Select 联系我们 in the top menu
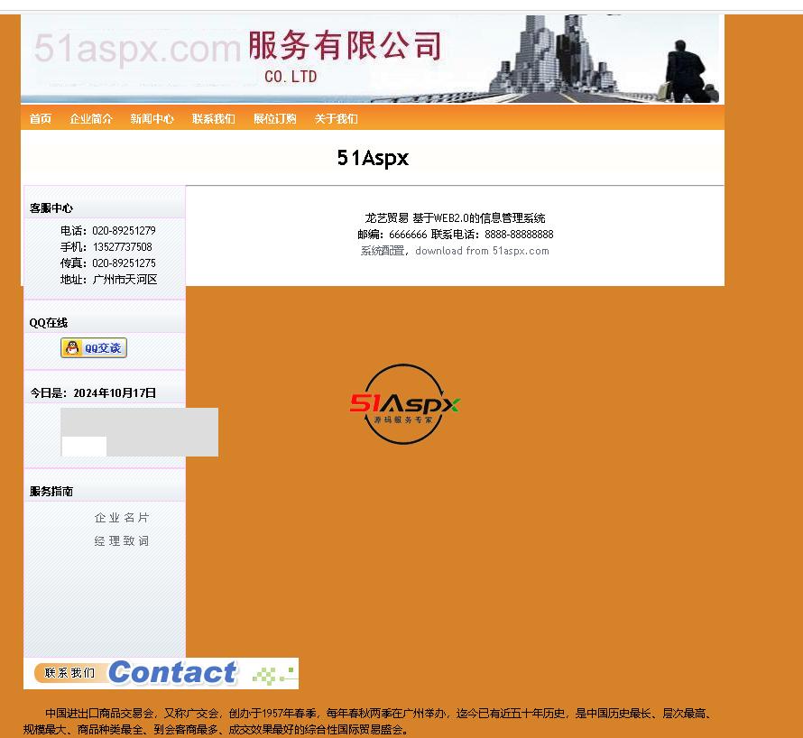 (214, 119)
